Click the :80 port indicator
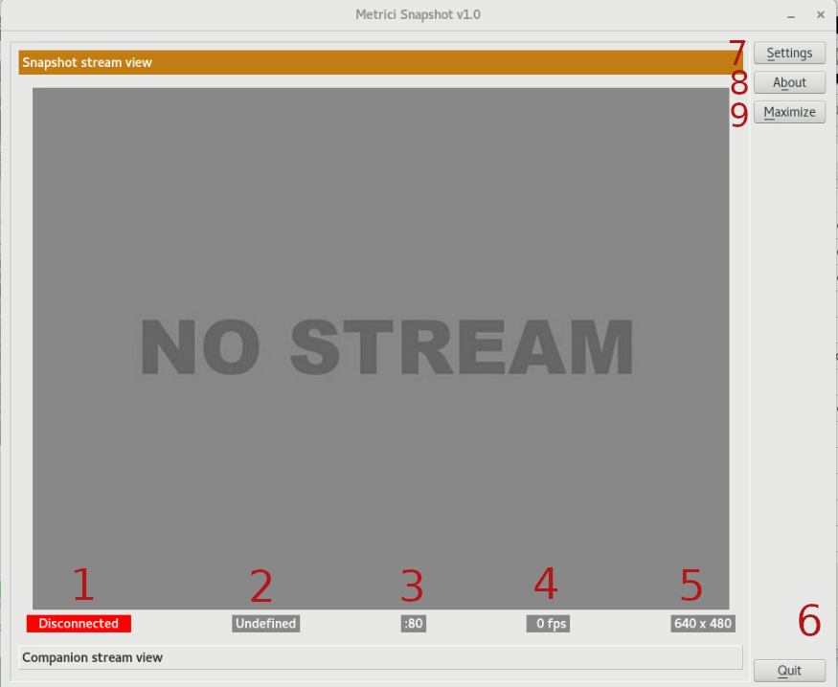The image size is (838, 687). pos(414,624)
